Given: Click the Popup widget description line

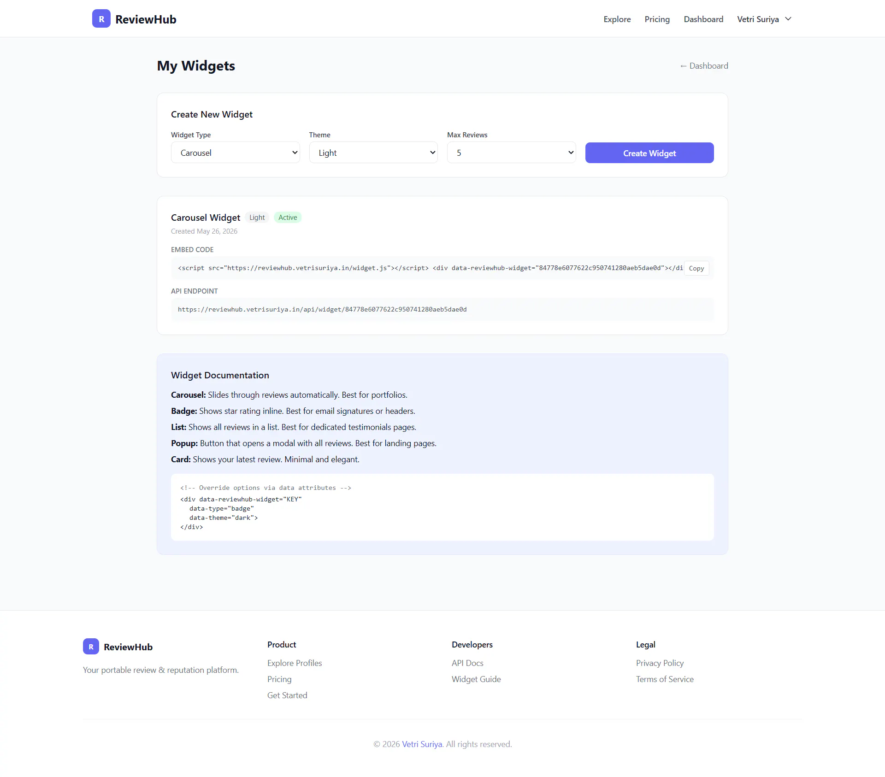Looking at the screenshot, I should pos(304,443).
